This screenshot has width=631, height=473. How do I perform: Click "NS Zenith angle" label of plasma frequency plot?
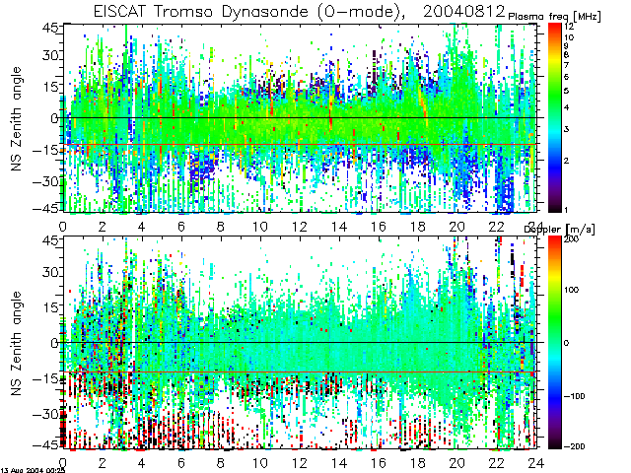(x=16, y=118)
